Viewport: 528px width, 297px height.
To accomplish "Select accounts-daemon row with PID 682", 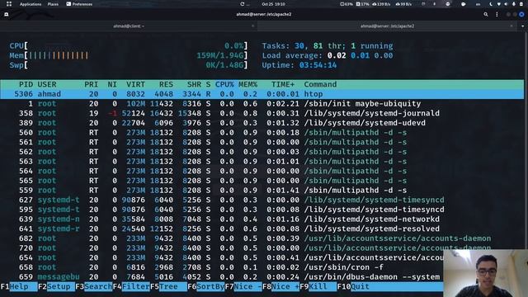I will tap(262, 238).
